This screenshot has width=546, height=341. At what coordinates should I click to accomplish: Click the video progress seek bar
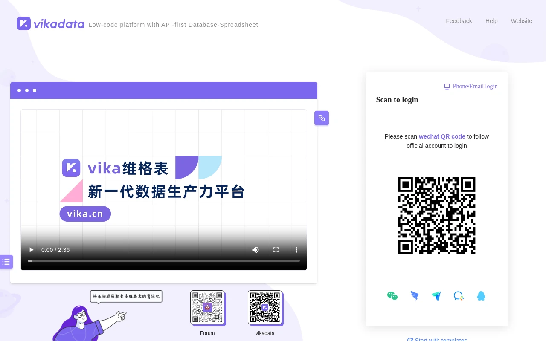pos(164,260)
